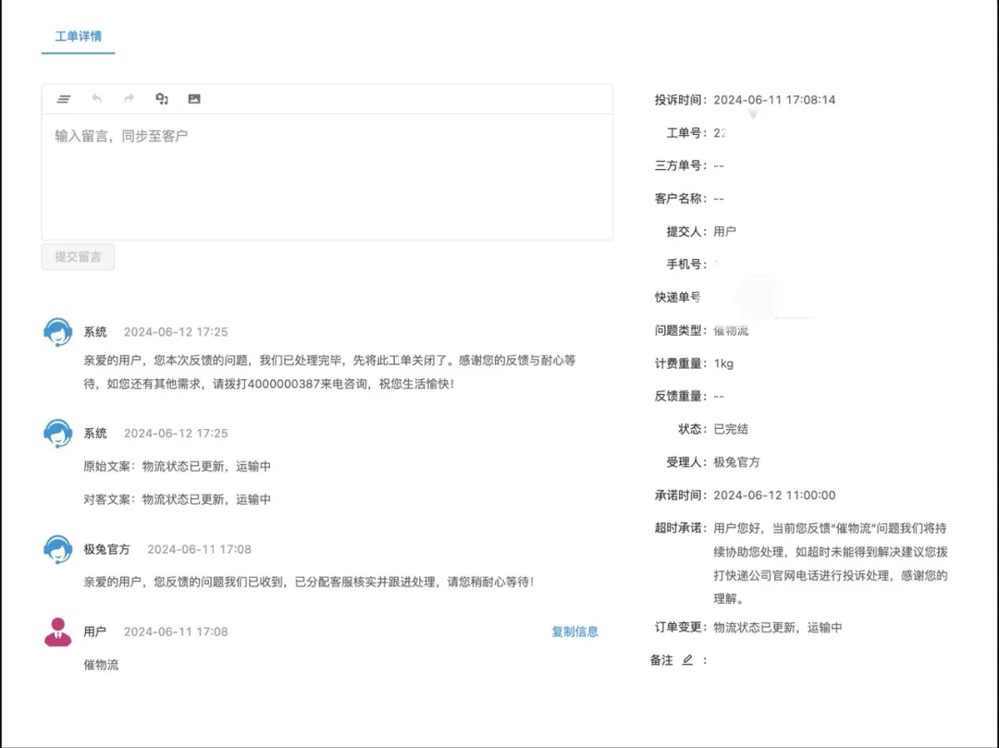Image resolution: width=999 pixels, height=748 pixels.
Task: Click the 原始文案 line in system message
Action: [177, 467]
